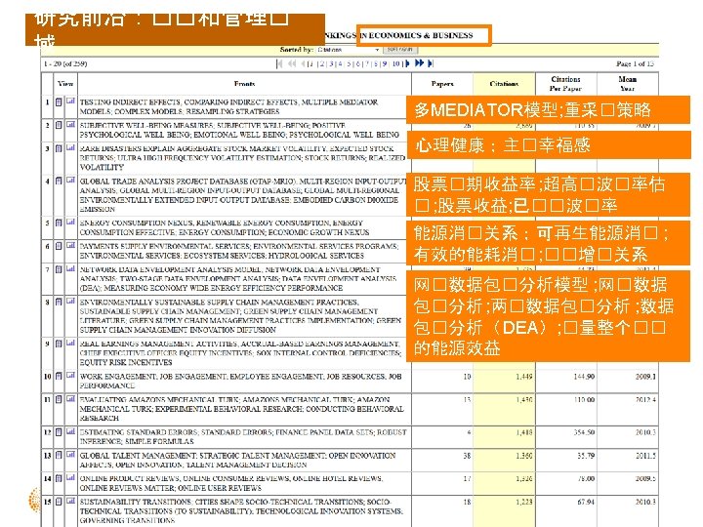Click the Fronts column header
This screenshot has width=703, height=527.
pyautogui.click(x=244, y=84)
